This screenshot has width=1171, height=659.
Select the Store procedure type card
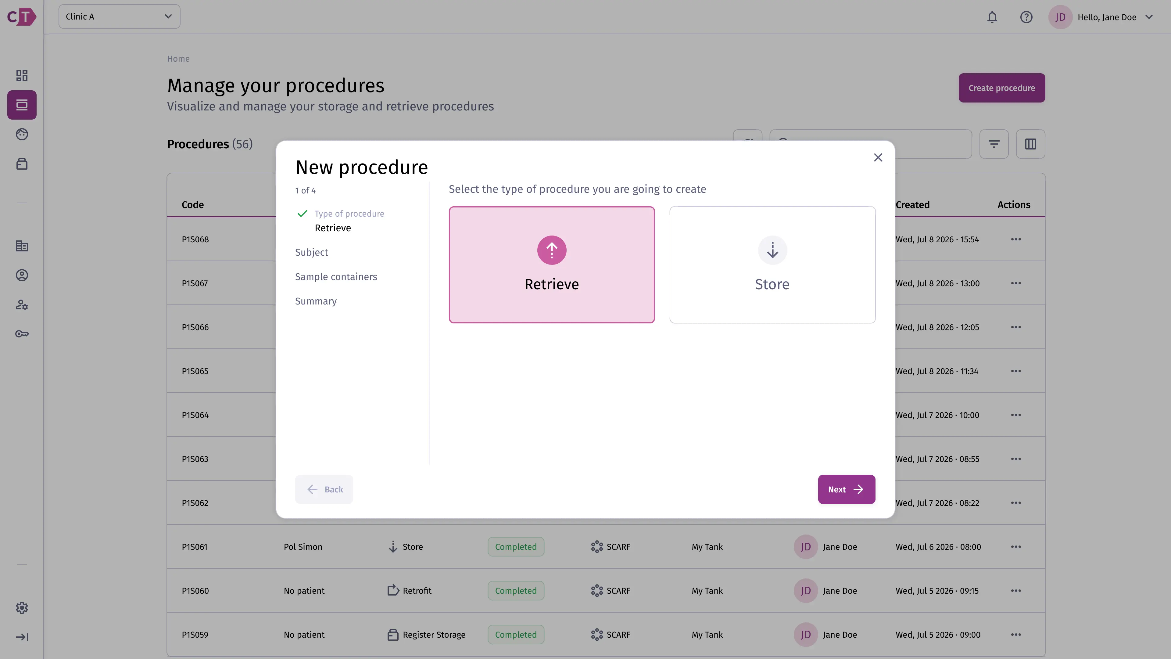772,265
